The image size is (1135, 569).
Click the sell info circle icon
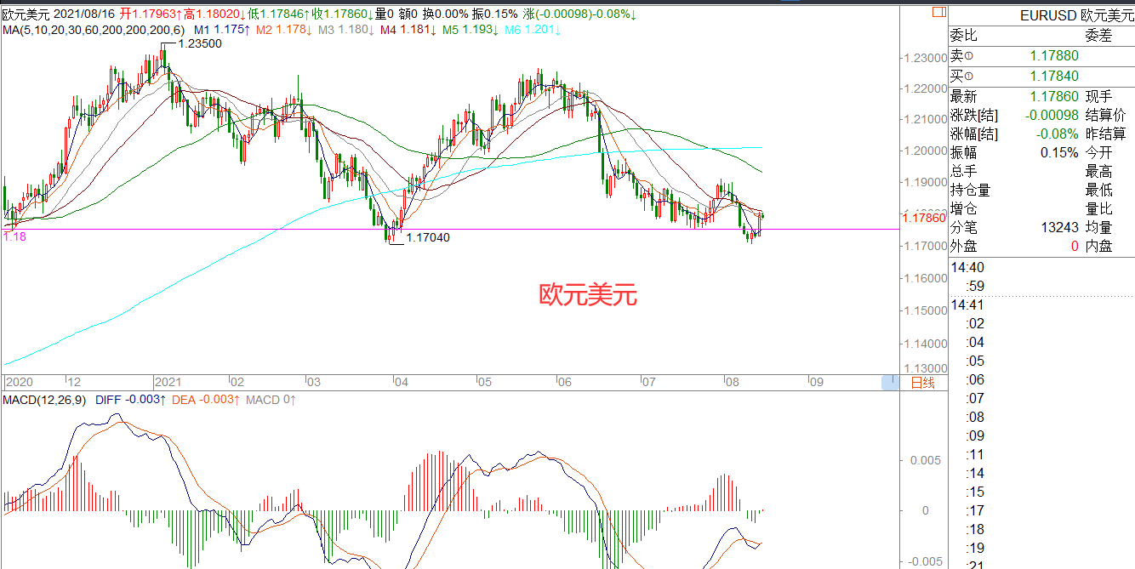(x=968, y=56)
